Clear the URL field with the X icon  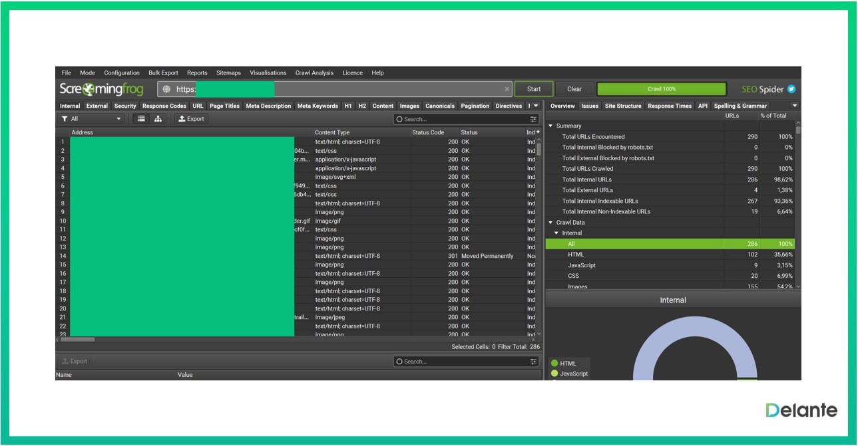[x=507, y=89]
